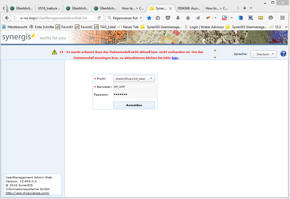The width and height of the screenshot is (290, 199).
Task: Follow the 'hier' link in warning message
Action: point(175,58)
